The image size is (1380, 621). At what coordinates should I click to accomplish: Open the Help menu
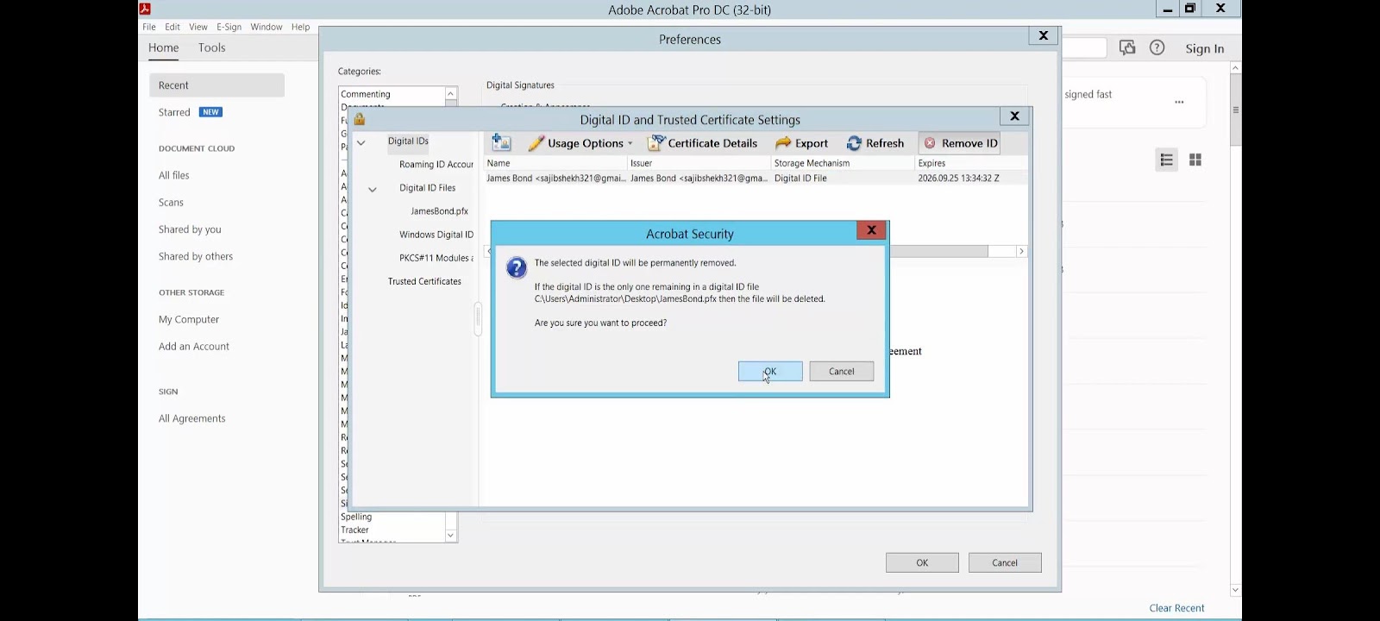pyautogui.click(x=300, y=27)
